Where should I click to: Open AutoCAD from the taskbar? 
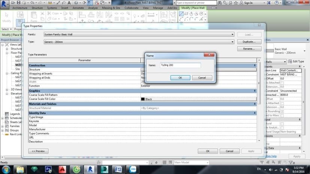coord(62,169)
